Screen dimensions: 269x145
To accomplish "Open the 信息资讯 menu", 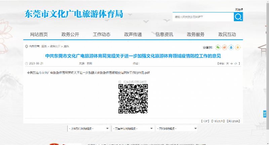I will [x=164, y=35].
